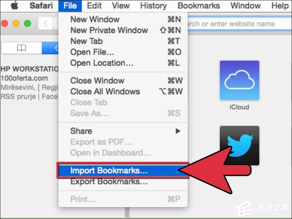The width and height of the screenshot is (292, 219).
Task: Click the iCloud favorites icon
Action: pos(240,80)
